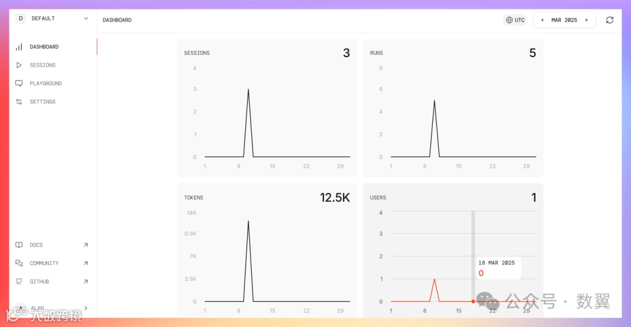The height and width of the screenshot is (327, 631).
Task: Click the Sessions total value 3
Action: pos(346,53)
